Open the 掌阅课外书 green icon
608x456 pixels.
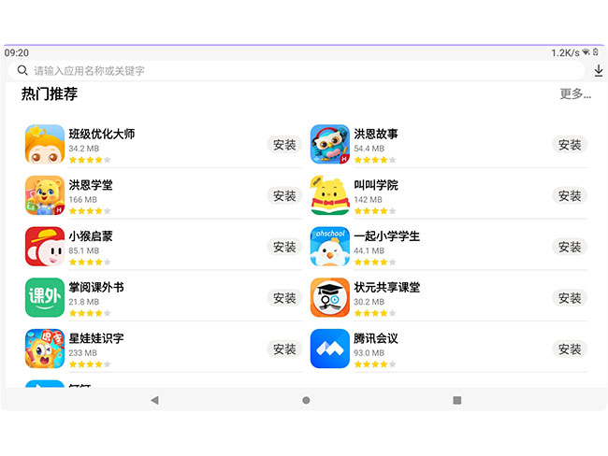click(44, 298)
